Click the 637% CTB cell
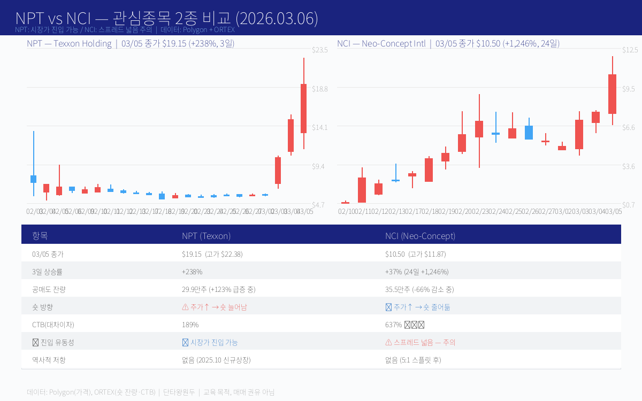This screenshot has height=401, width=642. tap(405, 325)
